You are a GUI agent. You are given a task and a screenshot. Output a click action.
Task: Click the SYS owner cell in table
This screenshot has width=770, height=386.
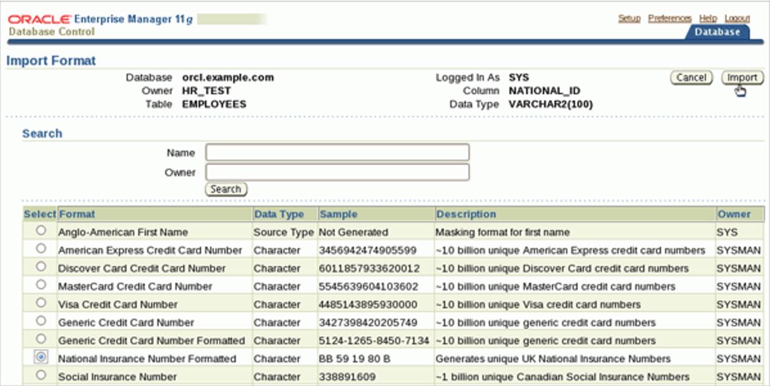tap(727, 232)
